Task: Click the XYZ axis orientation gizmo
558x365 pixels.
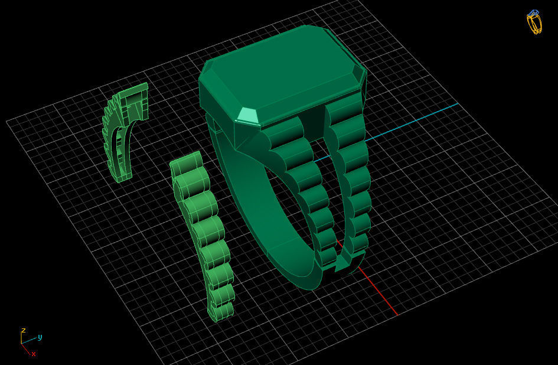Action: [31, 342]
